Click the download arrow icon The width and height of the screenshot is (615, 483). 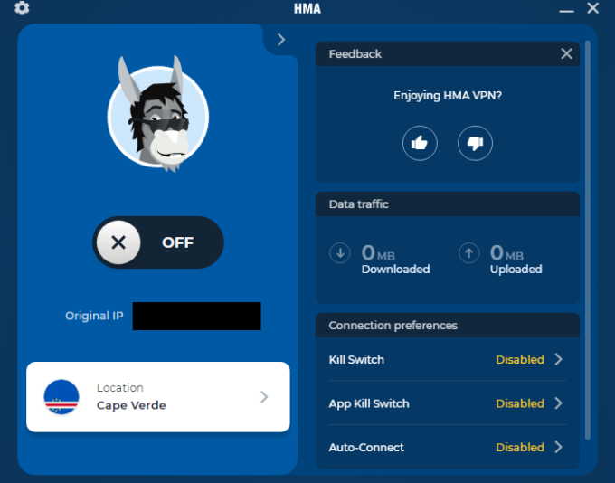click(340, 253)
